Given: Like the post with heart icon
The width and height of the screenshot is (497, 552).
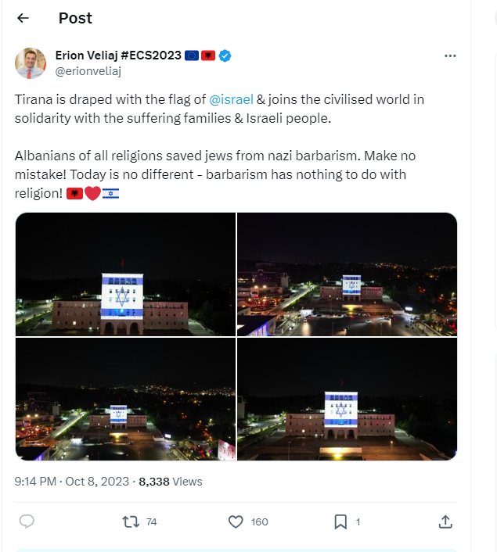Looking at the screenshot, I should click(235, 521).
